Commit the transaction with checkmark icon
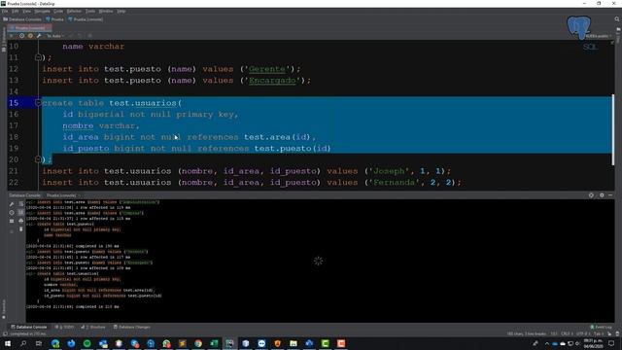622x350 pixels. [71, 36]
